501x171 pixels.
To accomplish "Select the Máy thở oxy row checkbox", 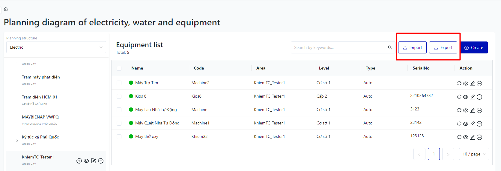I will (119, 137).
